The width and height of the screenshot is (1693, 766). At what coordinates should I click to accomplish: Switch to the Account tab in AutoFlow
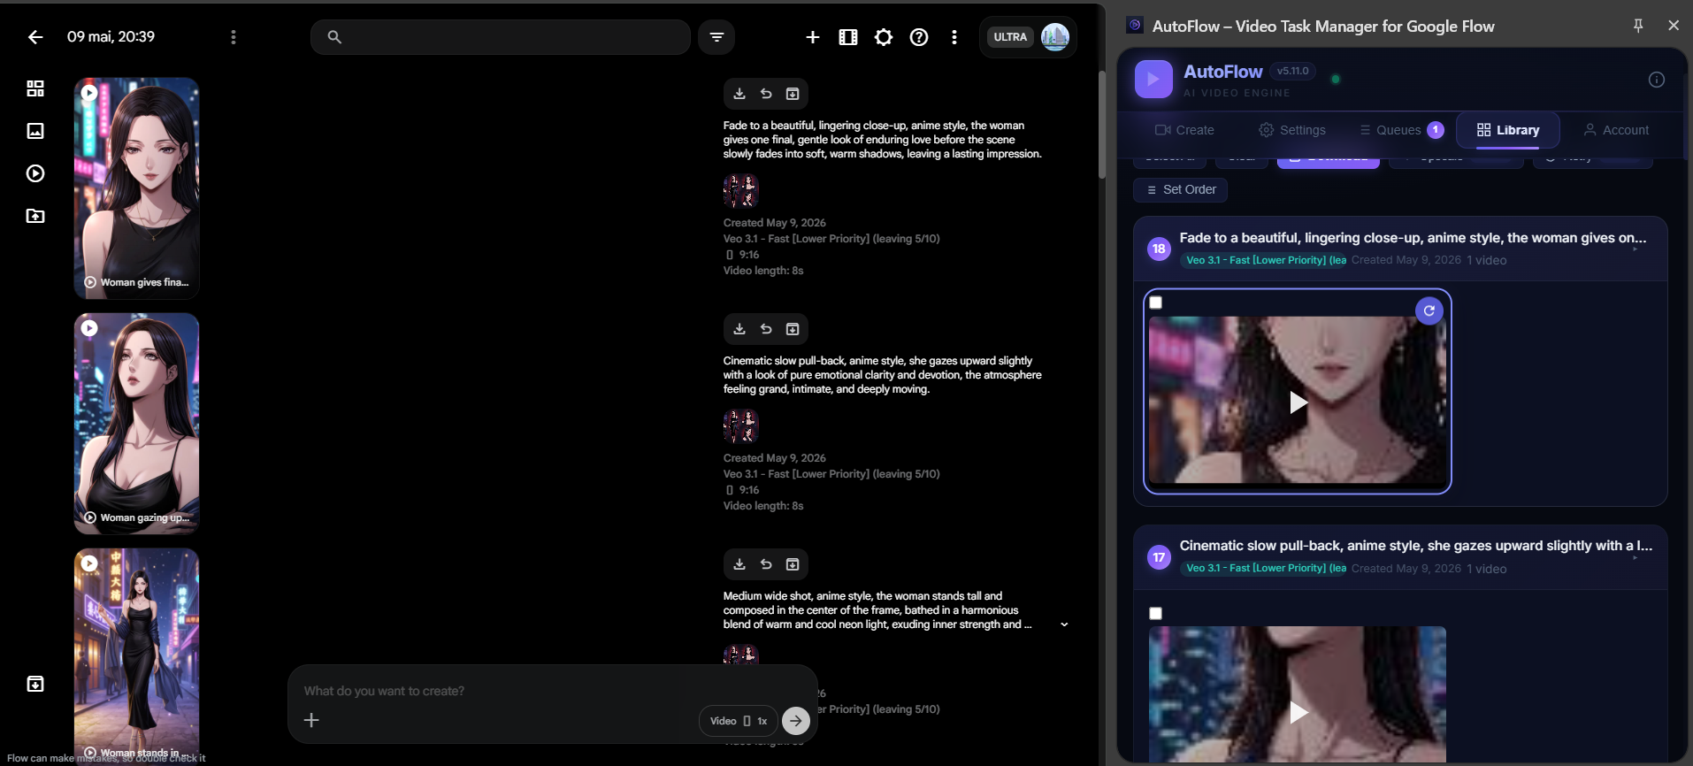[x=1616, y=130]
